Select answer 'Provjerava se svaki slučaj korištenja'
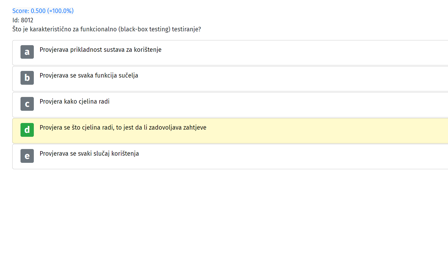 tap(230, 157)
